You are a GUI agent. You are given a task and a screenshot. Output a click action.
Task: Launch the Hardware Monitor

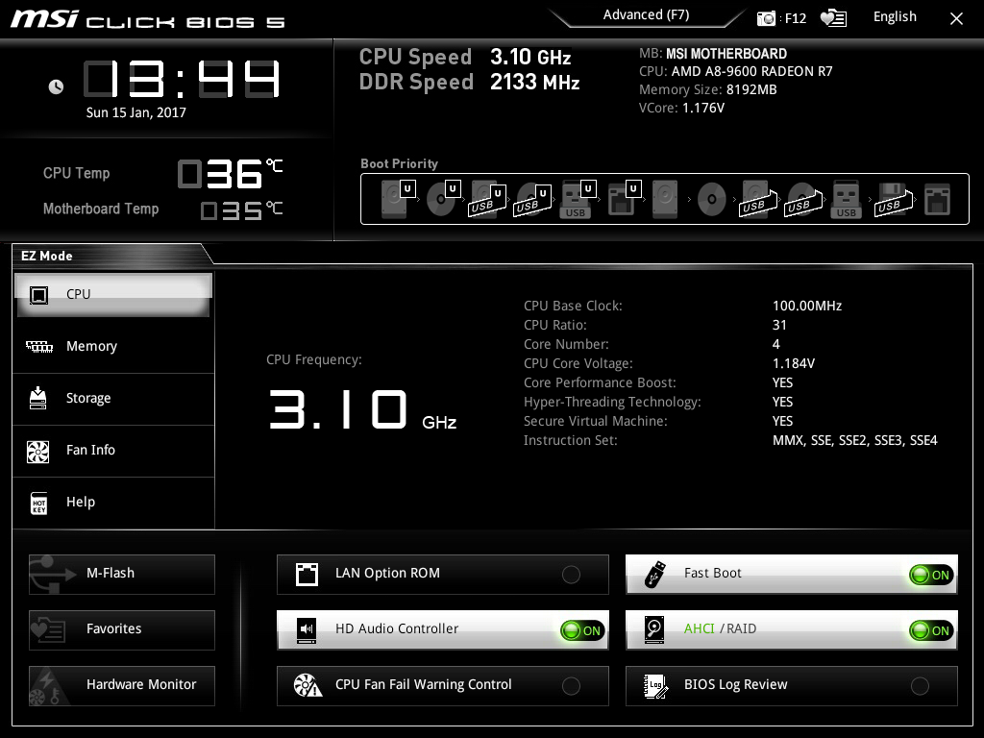[x=122, y=685]
